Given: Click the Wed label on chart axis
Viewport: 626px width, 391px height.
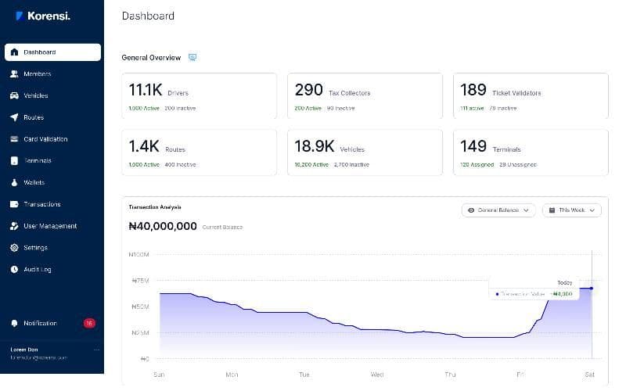Looking at the screenshot, I should 377,375.
